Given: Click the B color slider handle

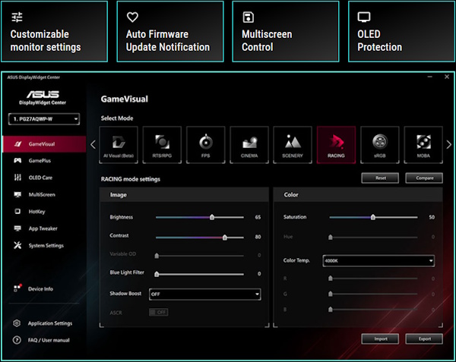Looking at the screenshot, I should pyautogui.click(x=331, y=309).
